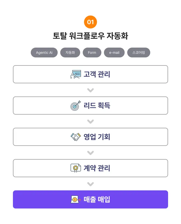Click the 토탈 워크플로우 자동화 heading
Image resolution: width=181 pixels, height=224 pixels.
point(90,36)
